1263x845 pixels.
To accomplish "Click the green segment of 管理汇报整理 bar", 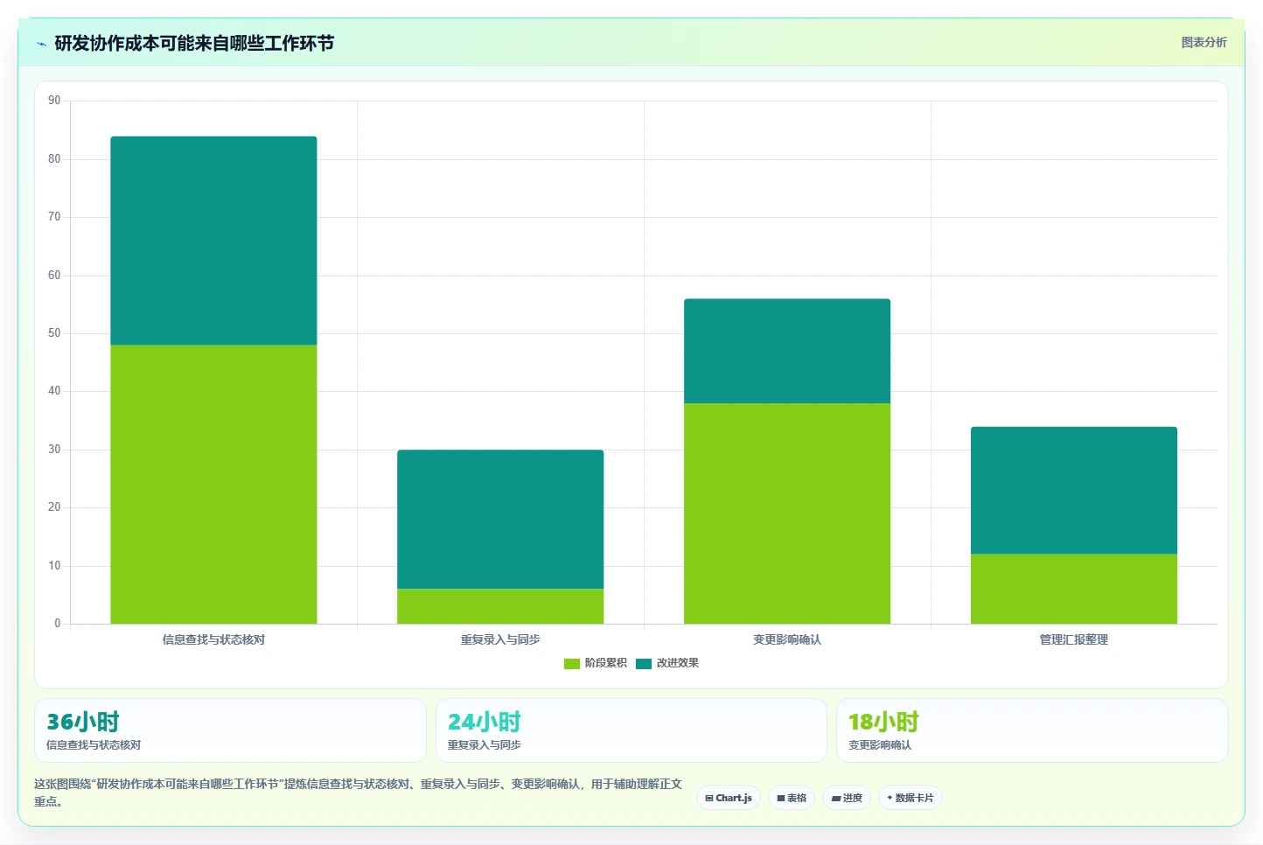I will coord(1074,589).
